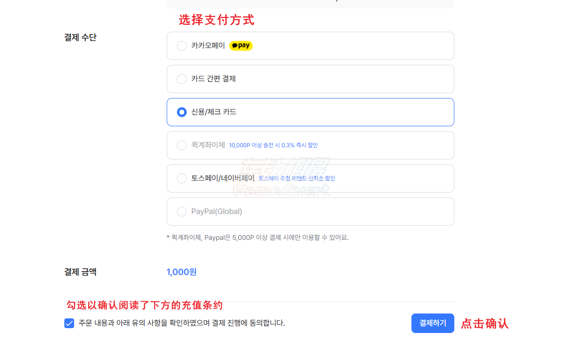Click the 주문 내용 agreement statement text
The image size is (564, 353).
tap(182, 323)
